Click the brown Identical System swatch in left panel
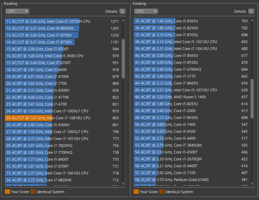The width and height of the screenshot is (259, 200). [x=33, y=192]
